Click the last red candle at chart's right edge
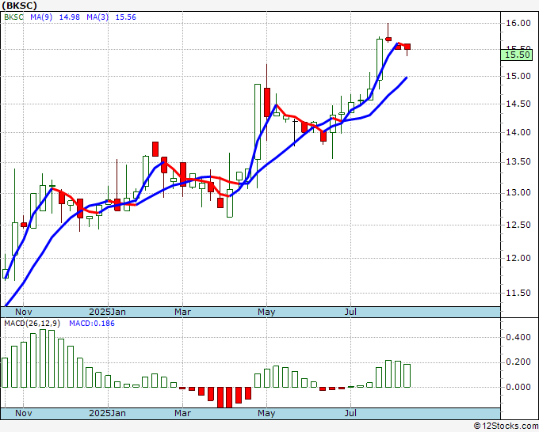This screenshot has height=432, width=539. coord(407,47)
